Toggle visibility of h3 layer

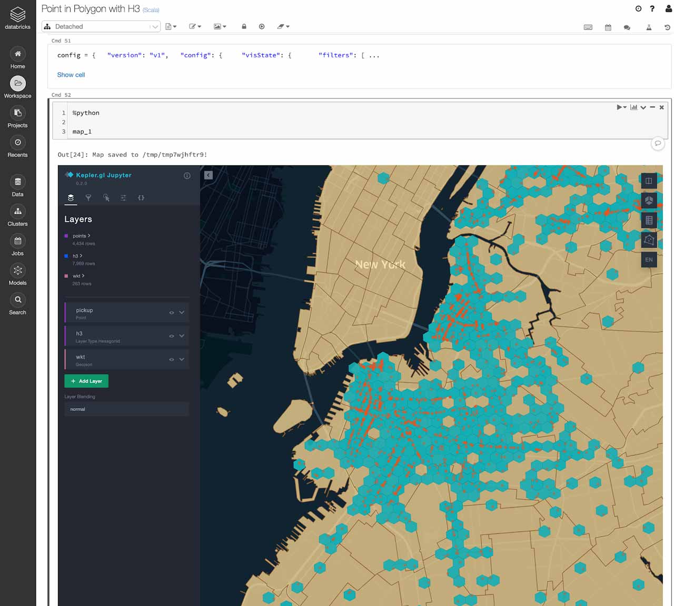tap(171, 336)
